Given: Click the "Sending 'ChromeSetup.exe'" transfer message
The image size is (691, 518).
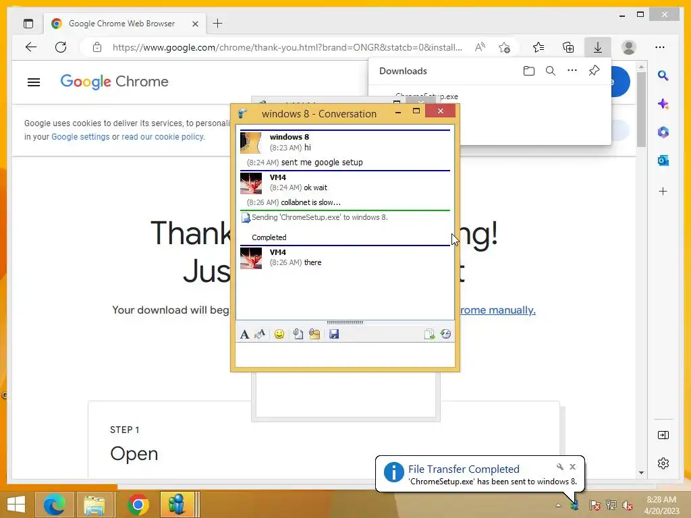Looking at the screenshot, I should (x=319, y=217).
